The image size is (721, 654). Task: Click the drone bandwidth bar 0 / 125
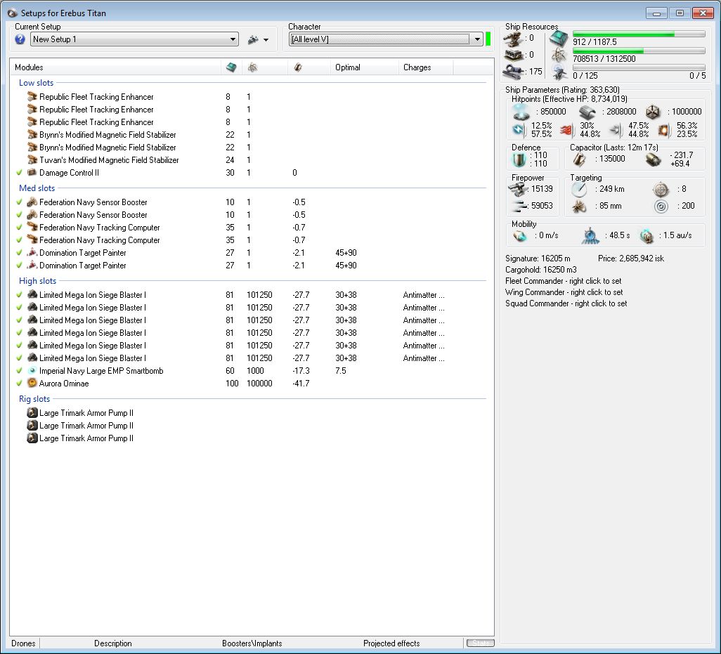[x=639, y=67]
